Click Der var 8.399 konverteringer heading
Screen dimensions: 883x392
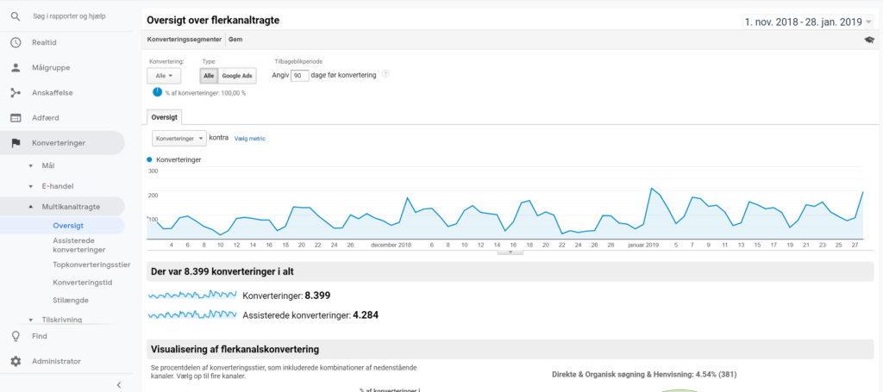pyautogui.click(x=222, y=271)
